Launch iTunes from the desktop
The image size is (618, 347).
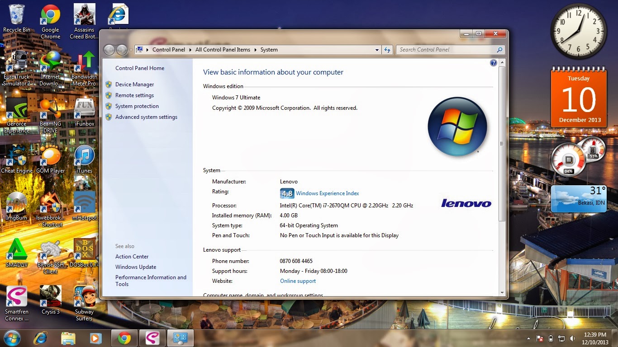[84, 159]
